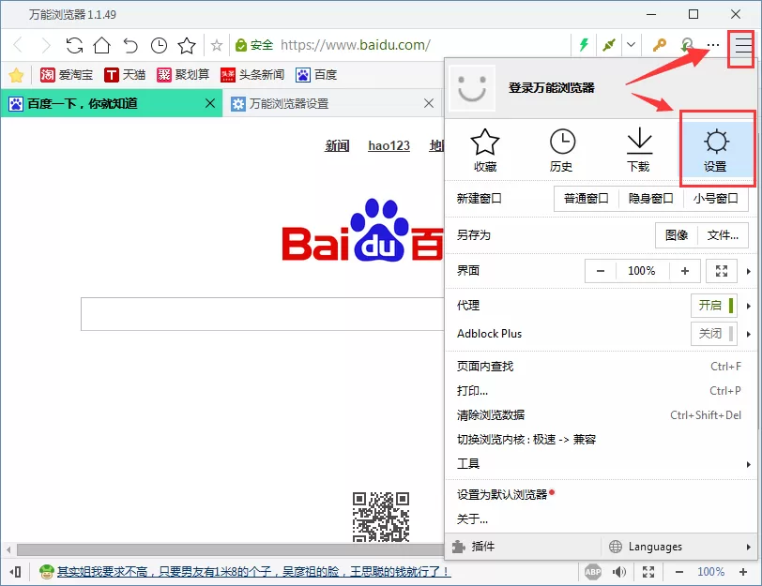Open a 普通窗口 normal window
This screenshot has height=586, width=762.
tap(587, 199)
